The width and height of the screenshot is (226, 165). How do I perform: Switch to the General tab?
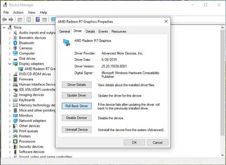65,31
